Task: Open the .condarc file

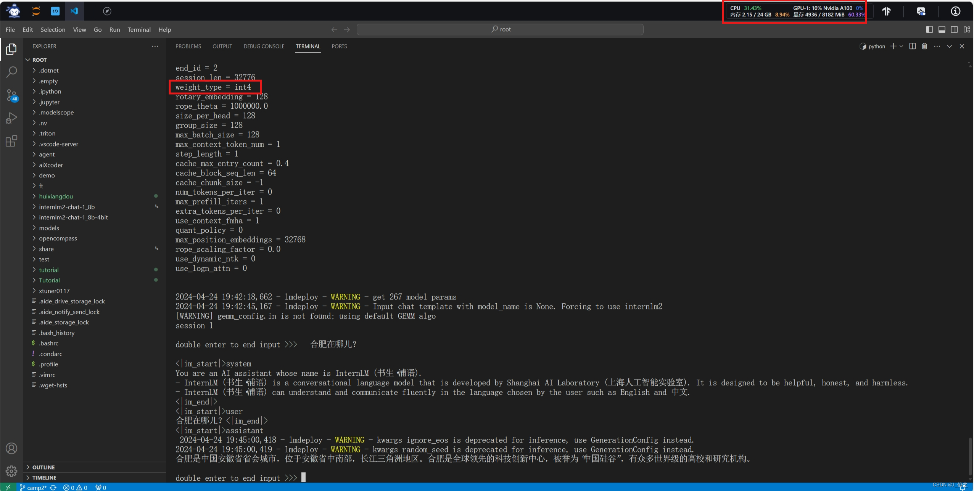Action: click(94, 354)
